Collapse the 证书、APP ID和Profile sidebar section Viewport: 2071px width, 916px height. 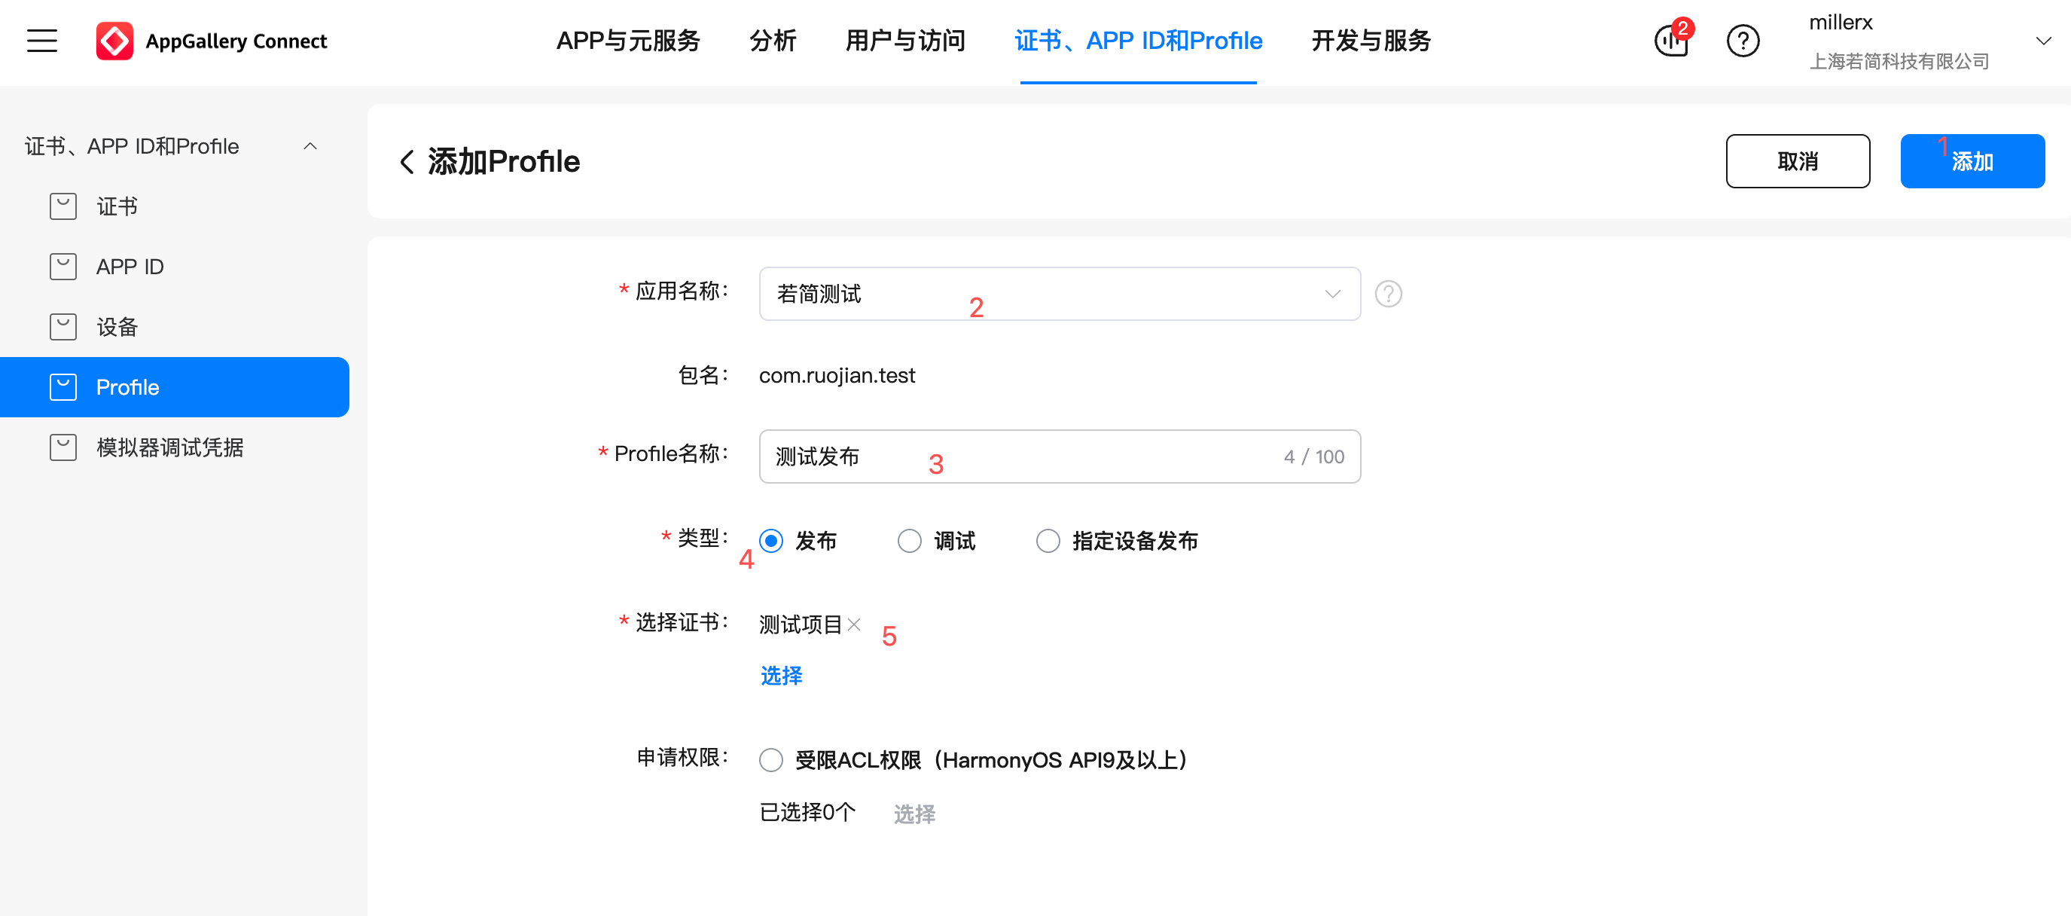[x=310, y=146]
